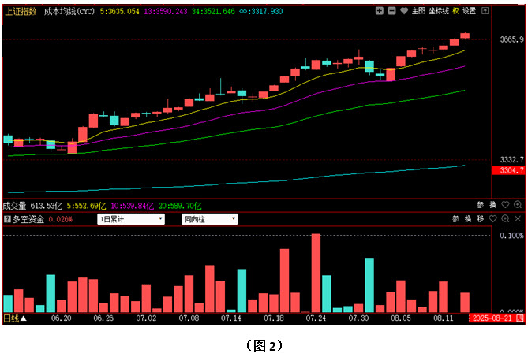Click the yellow 5:3635.054 CYC value

(x=119, y=12)
